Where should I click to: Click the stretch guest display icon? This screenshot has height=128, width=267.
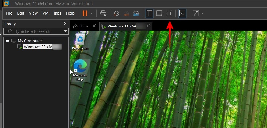pyautogui.click(x=196, y=13)
